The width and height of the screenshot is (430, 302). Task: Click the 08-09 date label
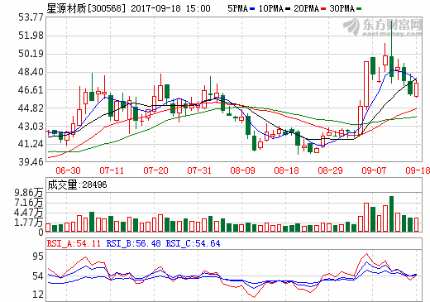[242, 170]
